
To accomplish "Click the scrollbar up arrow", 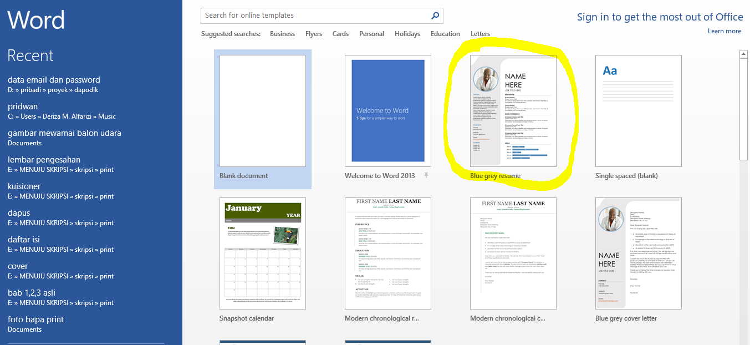I will (744, 54).
